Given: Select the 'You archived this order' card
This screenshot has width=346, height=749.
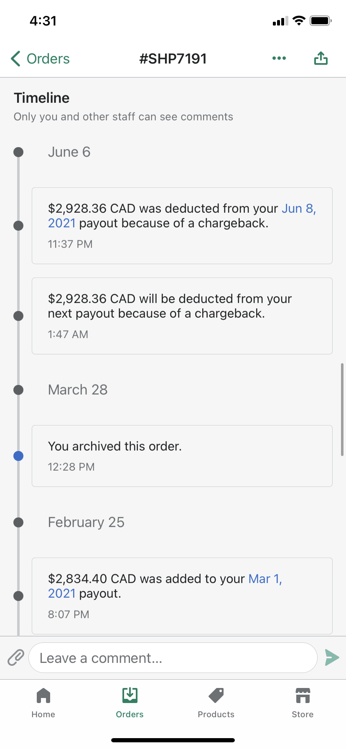Looking at the screenshot, I should click(182, 456).
